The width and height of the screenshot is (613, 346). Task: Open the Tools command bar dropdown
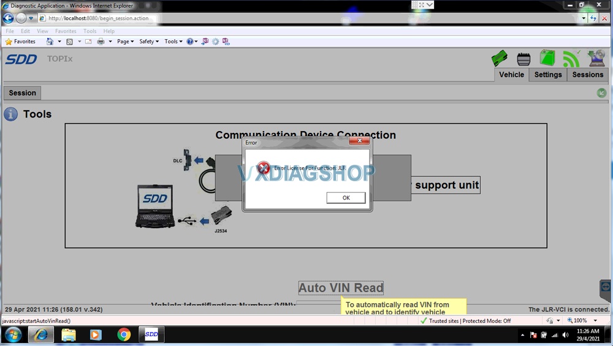pos(173,42)
